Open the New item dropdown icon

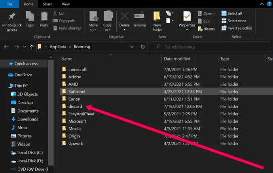point(169,13)
